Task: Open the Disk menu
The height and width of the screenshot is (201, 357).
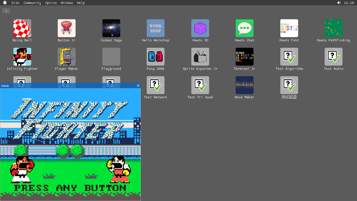Action: [15, 3]
